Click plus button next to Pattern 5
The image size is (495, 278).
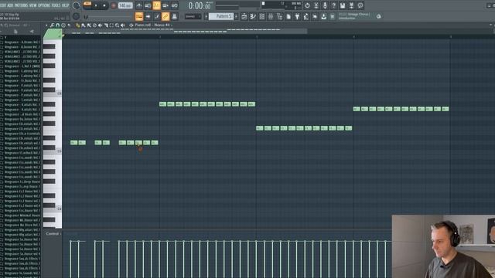pos(236,16)
